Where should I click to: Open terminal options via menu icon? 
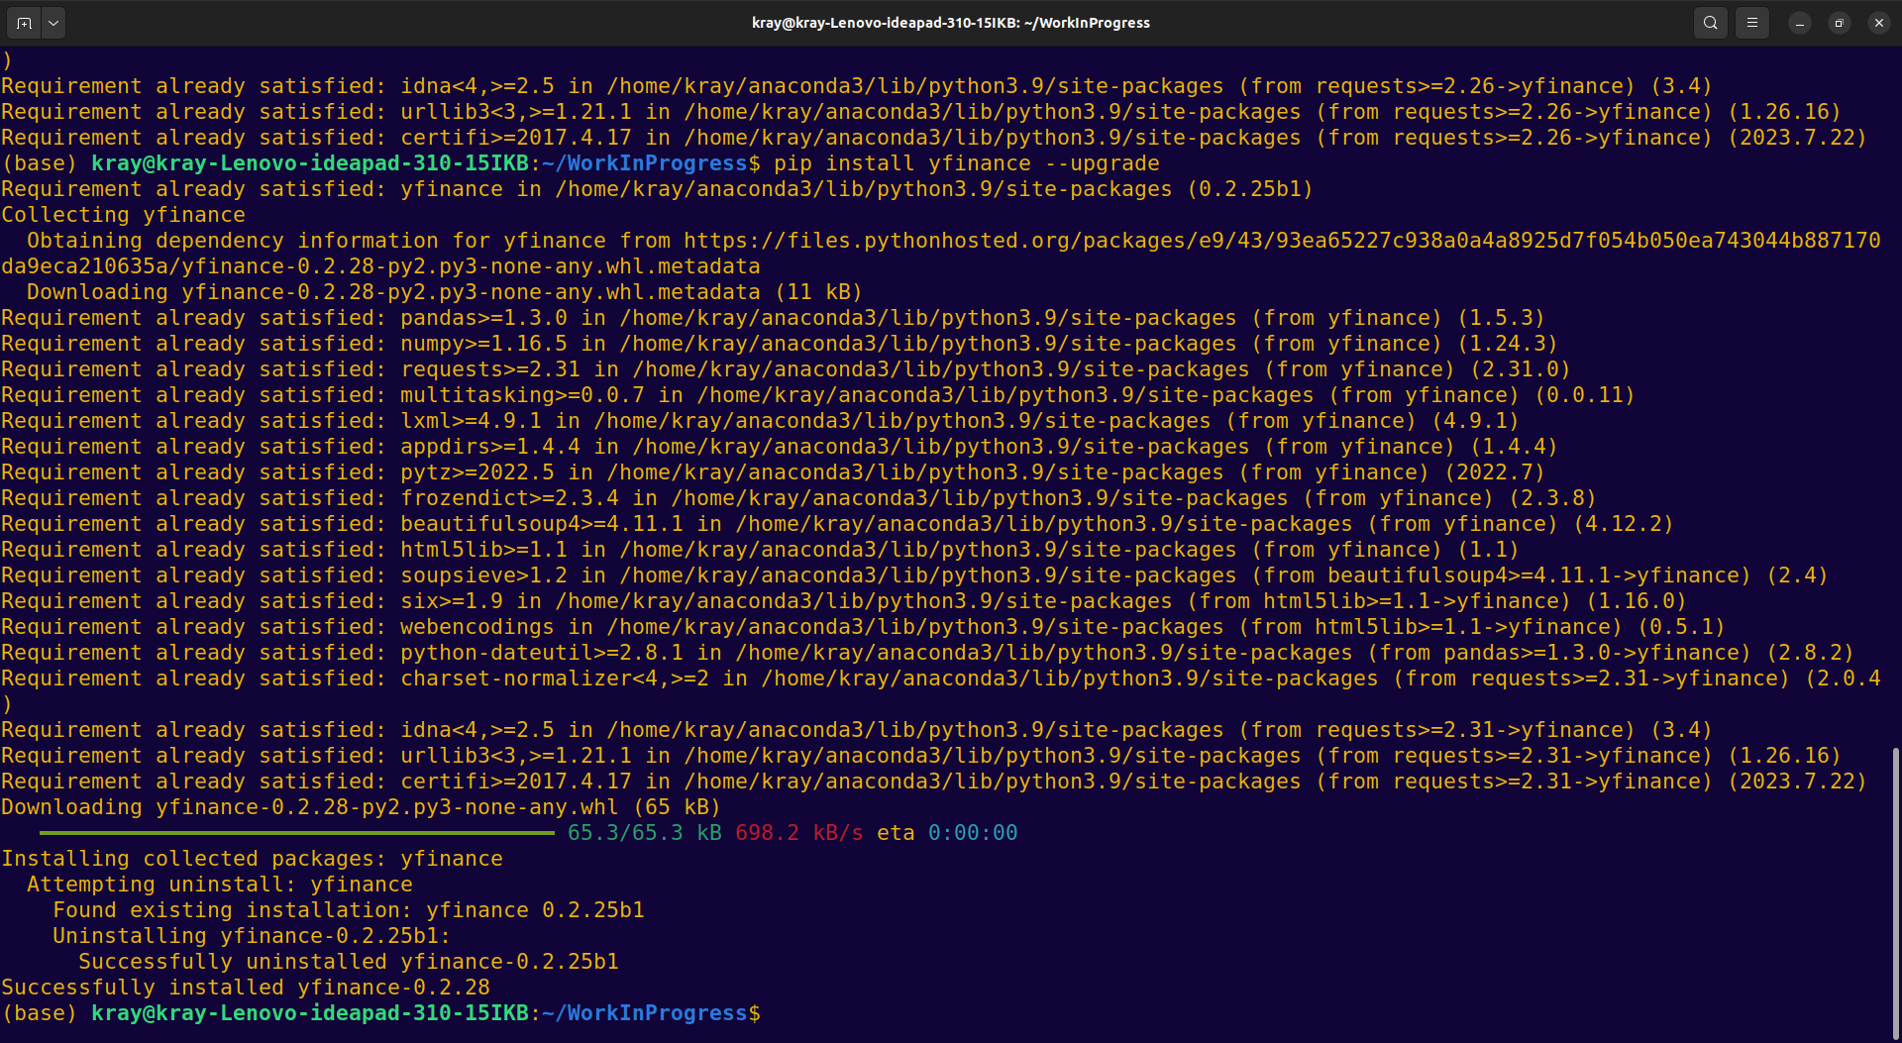coord(1752,22)
